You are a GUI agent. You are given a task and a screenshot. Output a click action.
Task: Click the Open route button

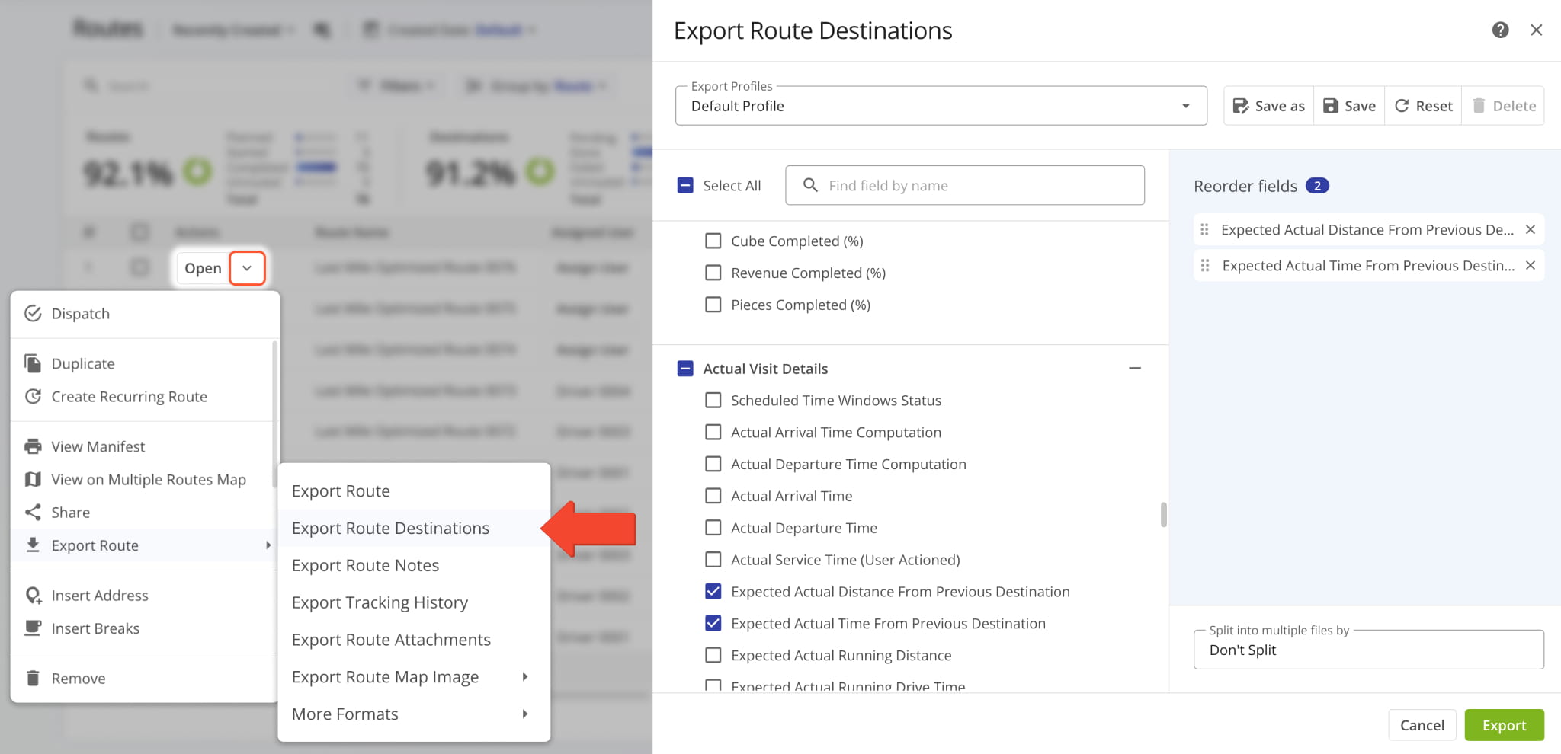[203, 268]
